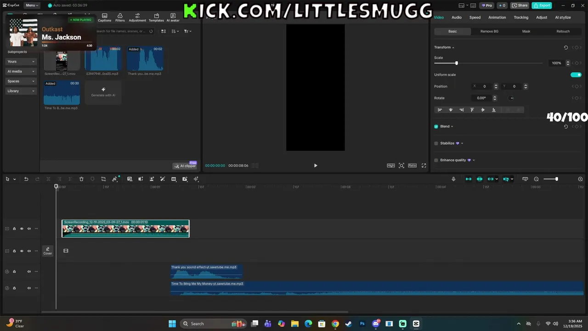Click the Position X value field
Image resolution: width=588 pixels, height=331 pixels.
click(x=485, y=86)
